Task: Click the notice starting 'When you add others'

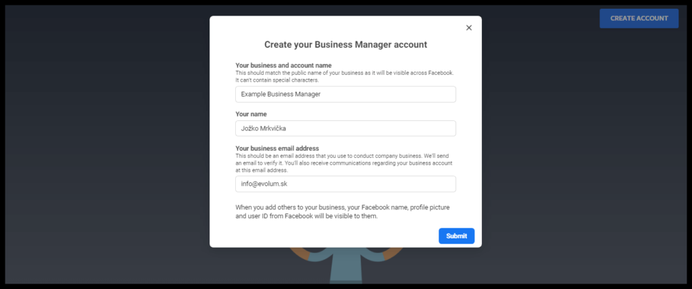Action: point(343,212)
